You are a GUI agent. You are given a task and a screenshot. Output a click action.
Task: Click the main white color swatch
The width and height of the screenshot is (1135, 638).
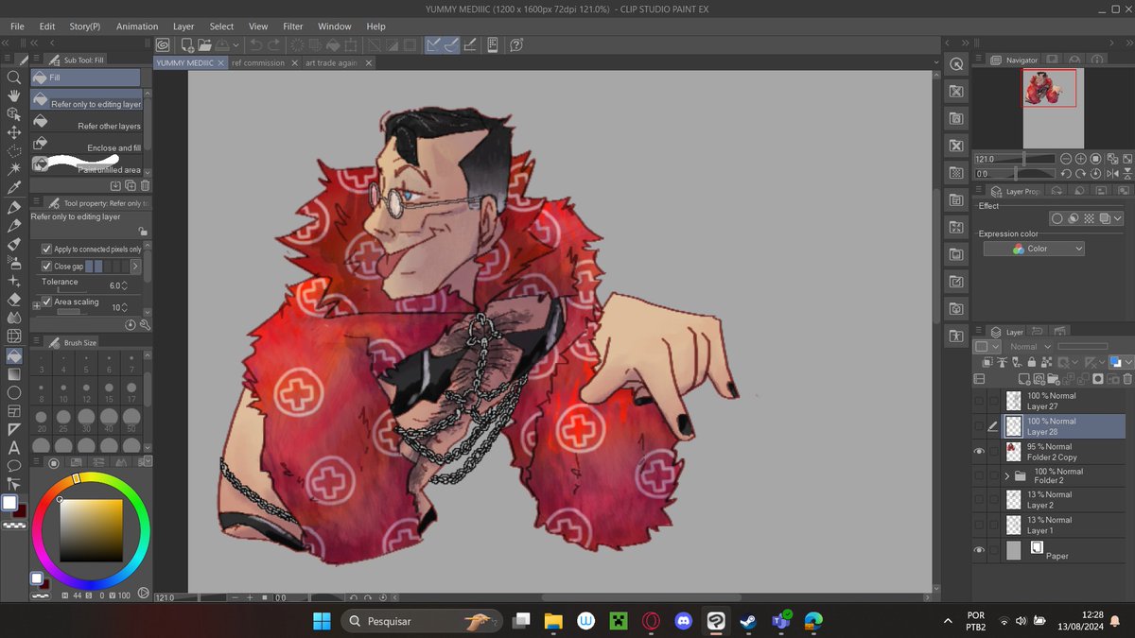coord(9,503)
